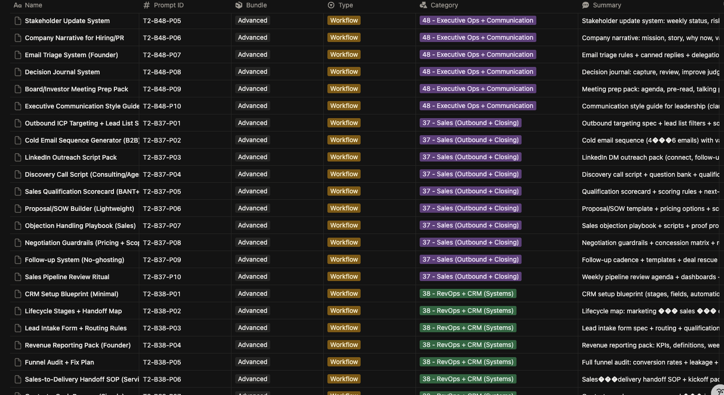Open the Email Triage System (Founder) page

(71, 55)
